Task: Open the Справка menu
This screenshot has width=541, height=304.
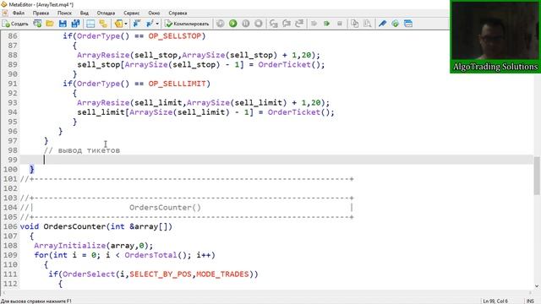Action: [178, 13]
